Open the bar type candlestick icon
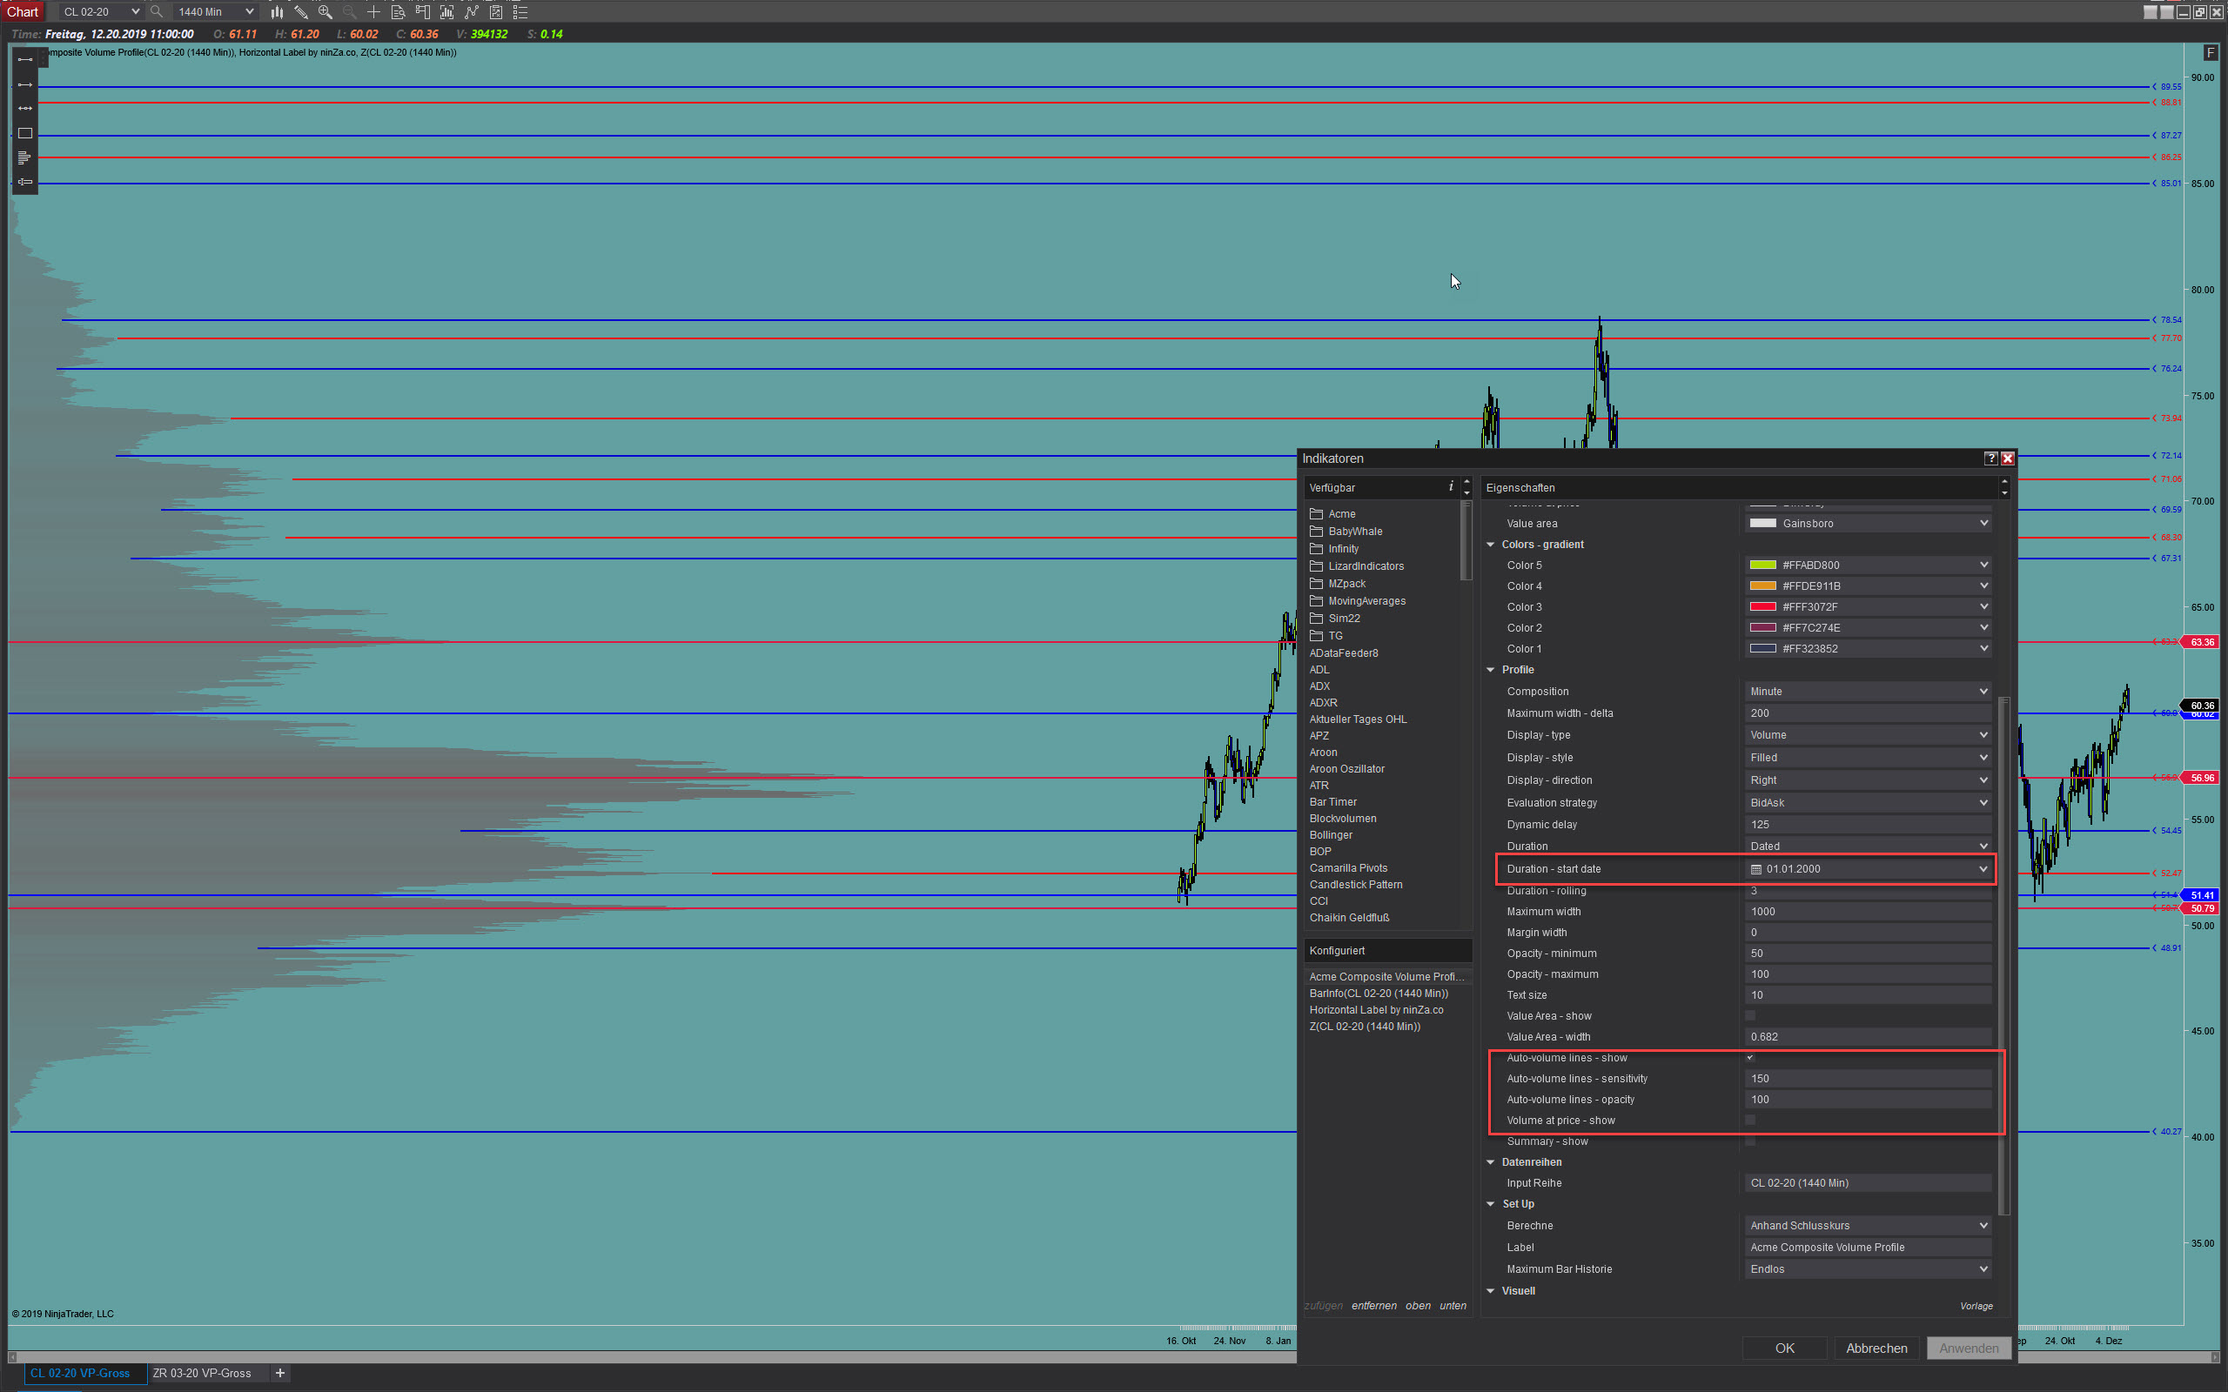Viewport: 2228px width, 1392px height. [x=276, y=12]
